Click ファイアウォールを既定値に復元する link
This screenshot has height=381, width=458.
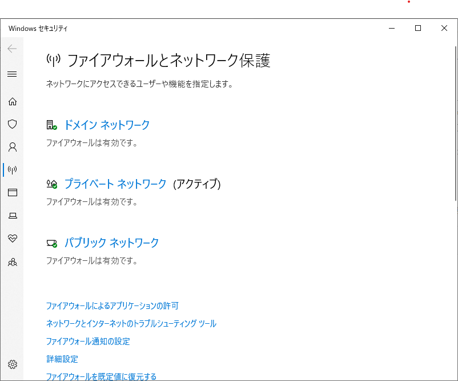[x=101, y=376]
